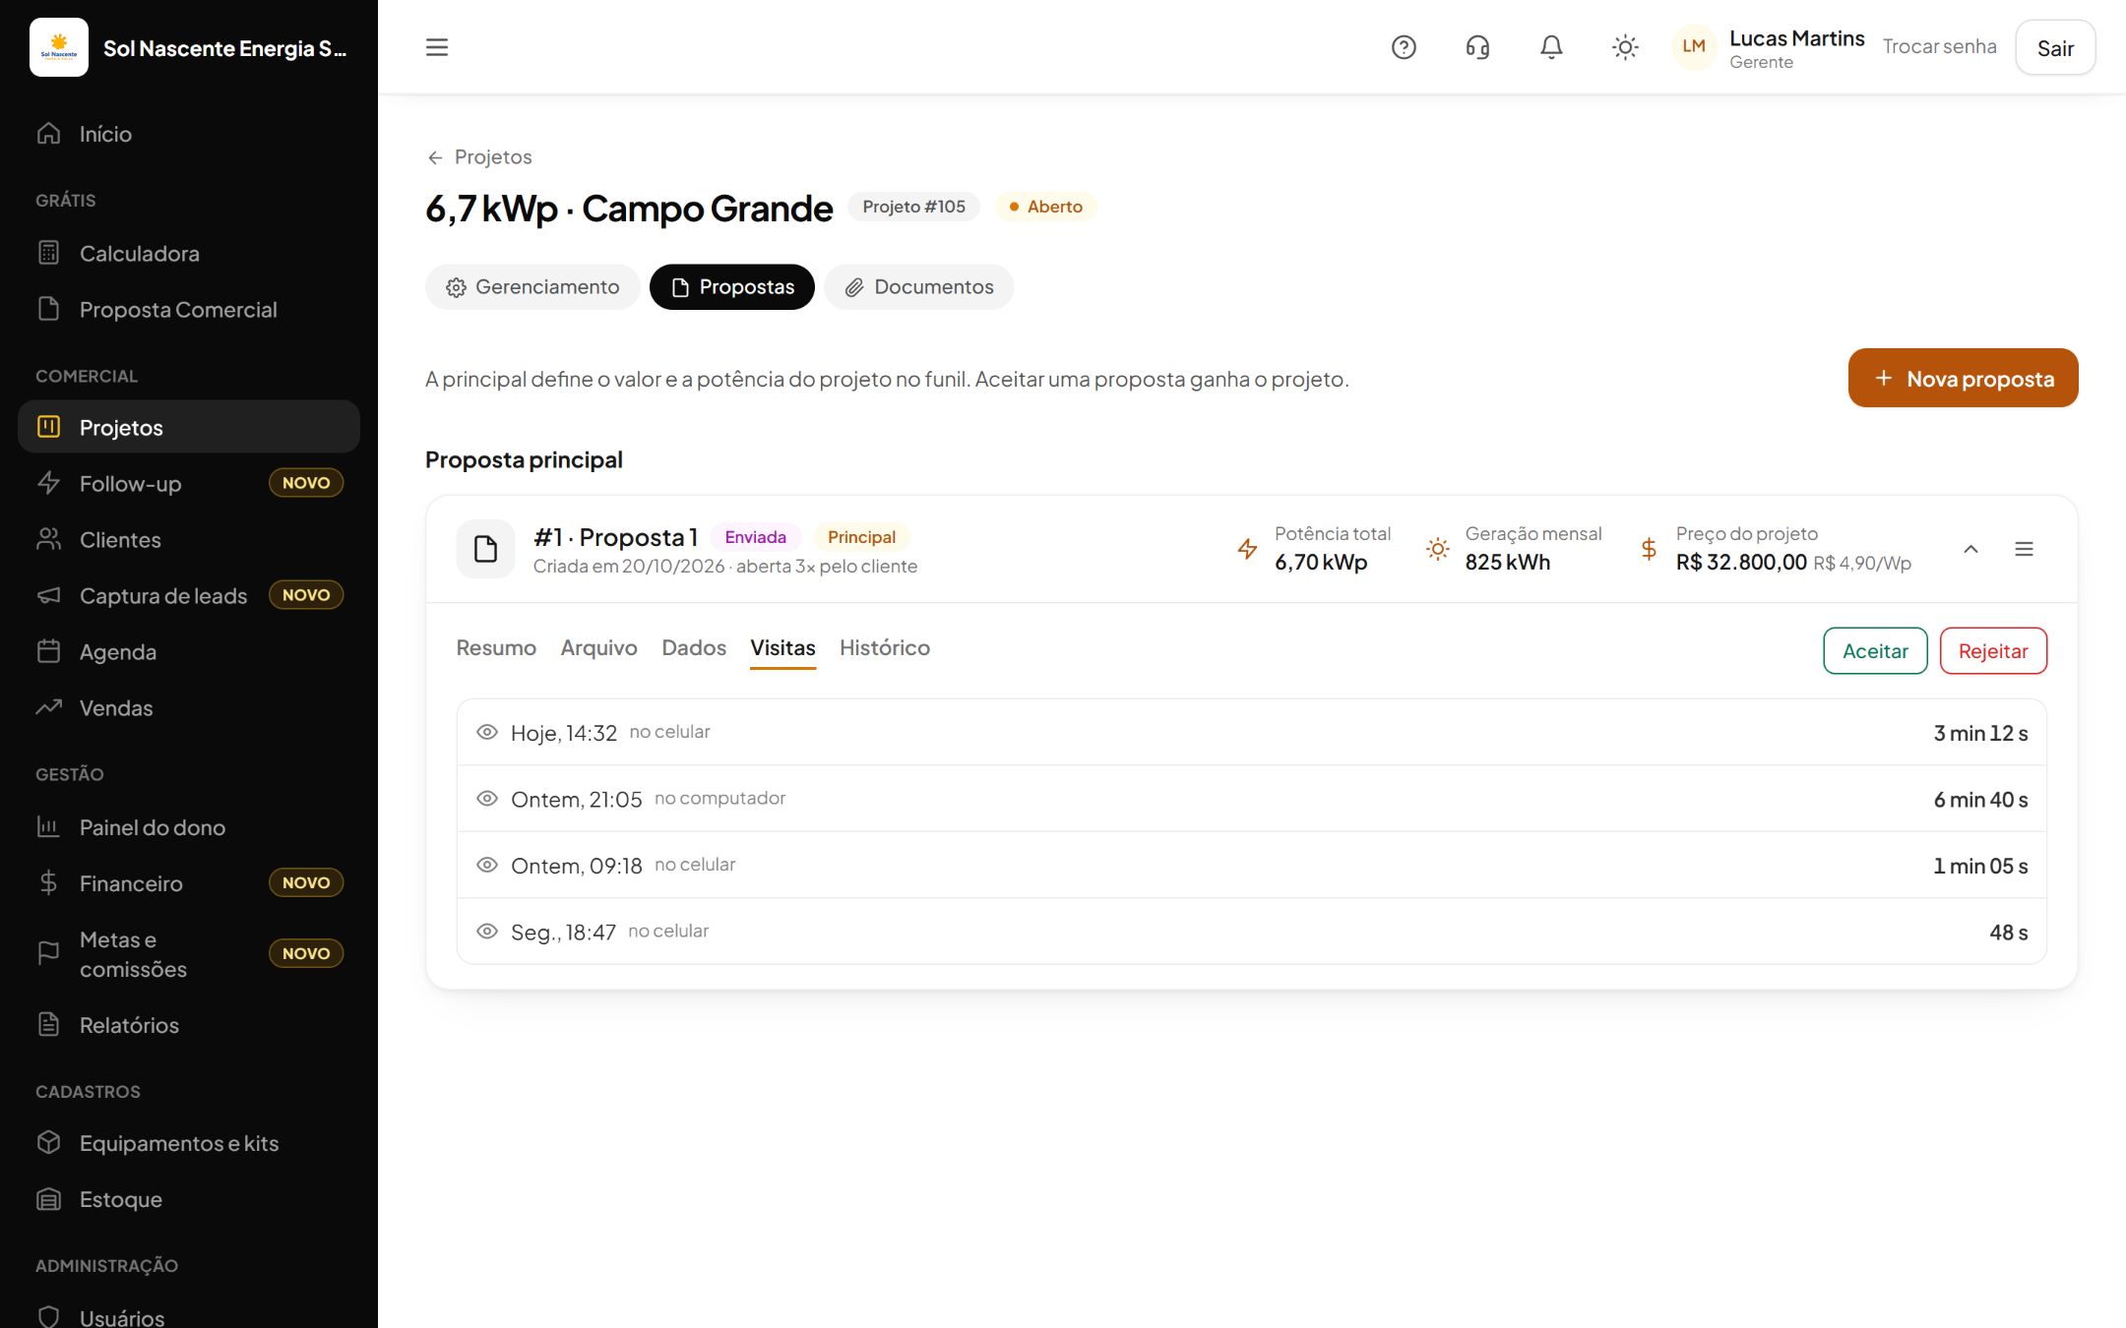
Task: Open the notifications bell
Action: tap(1551, 47)
